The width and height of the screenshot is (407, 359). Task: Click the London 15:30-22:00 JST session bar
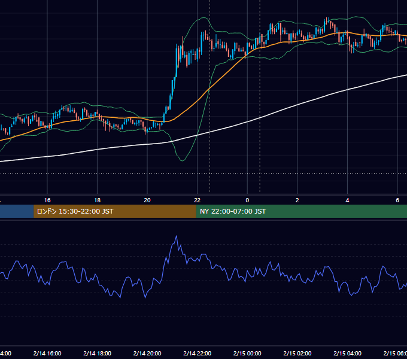(115, 211)
